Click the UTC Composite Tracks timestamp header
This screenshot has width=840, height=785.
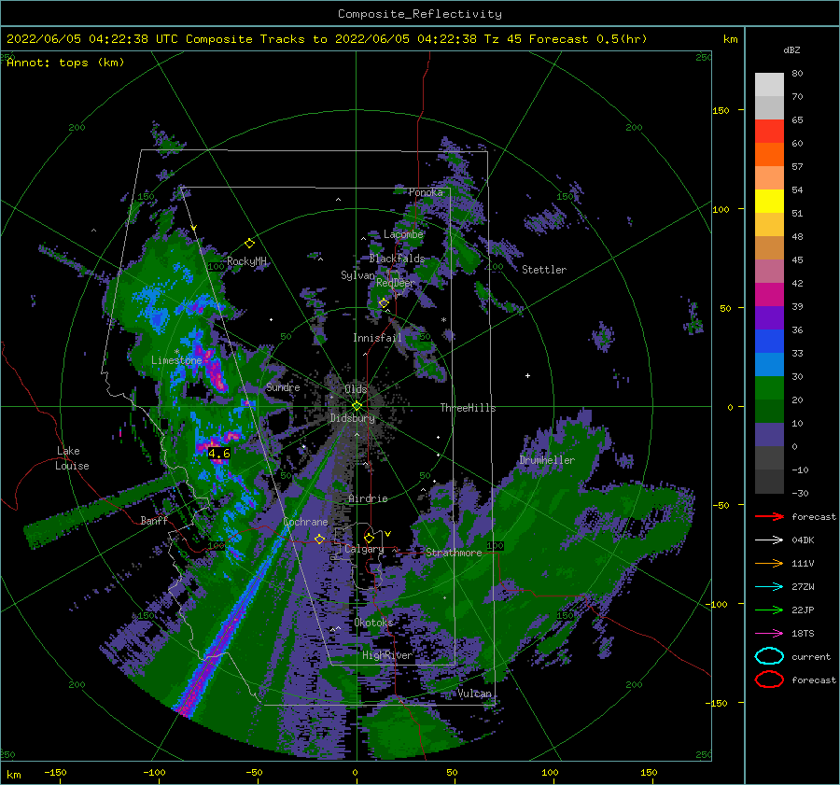click(327, 39)
